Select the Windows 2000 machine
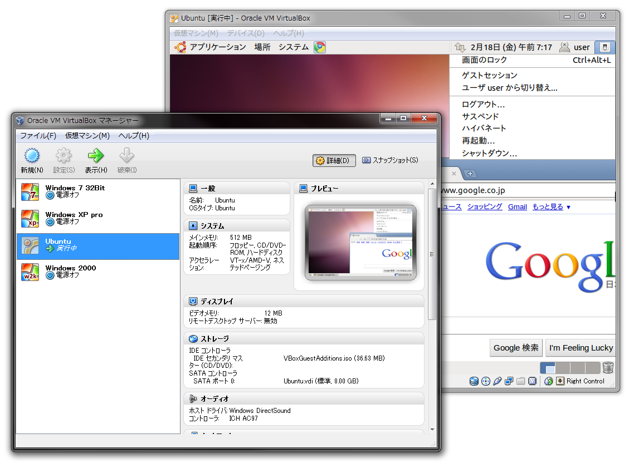 [98, 272]
